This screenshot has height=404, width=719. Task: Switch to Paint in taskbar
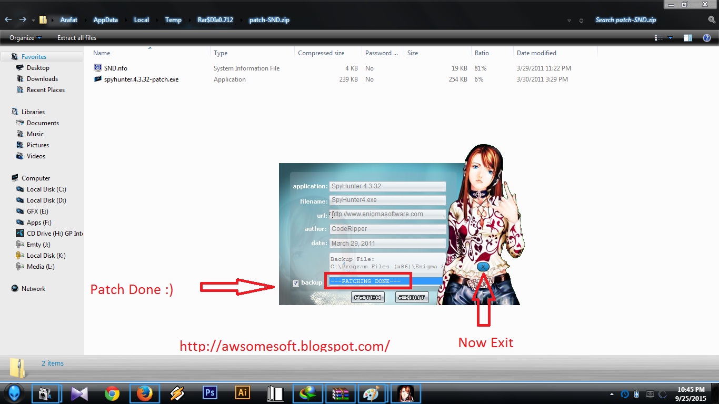(373, 393)
